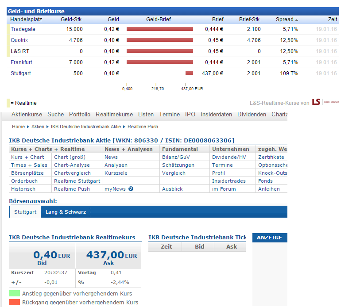Switch to the Lang & Schwarz tab
Screen dimensions: 364x307
click(65, 211)
